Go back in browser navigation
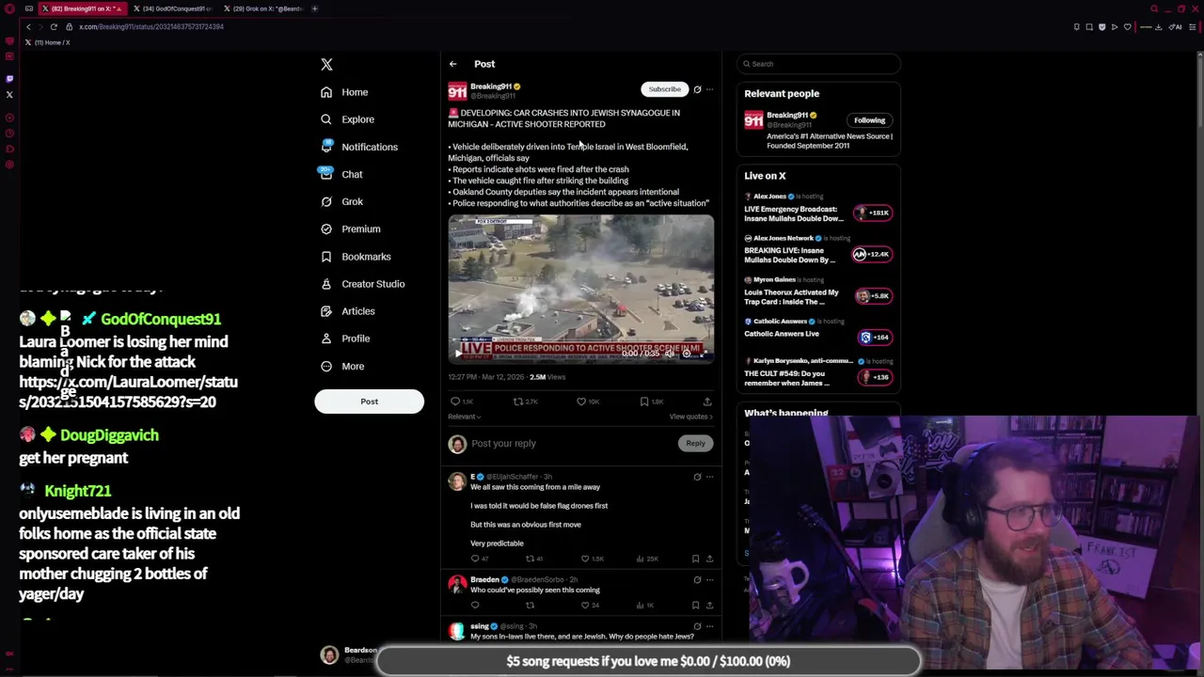 [28, 26]
